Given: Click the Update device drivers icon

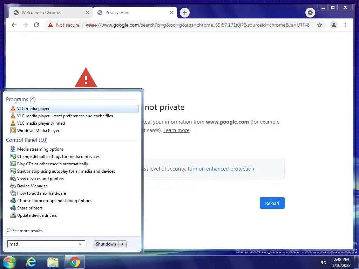Looking at the screenshot, I should pyautogui.click(x=13, y=215).
